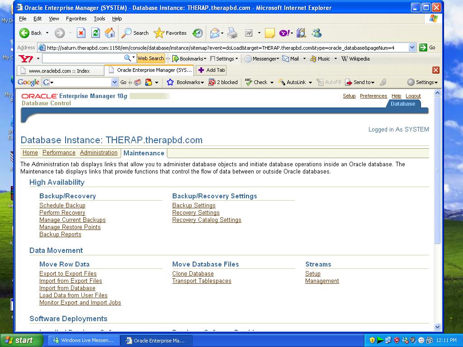Open the Favorites menu in menu bar
The height and width of the screenshot is (347, 463).
click(x=76, y=19)
